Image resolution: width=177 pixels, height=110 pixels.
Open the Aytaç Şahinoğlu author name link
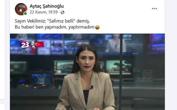47,6
